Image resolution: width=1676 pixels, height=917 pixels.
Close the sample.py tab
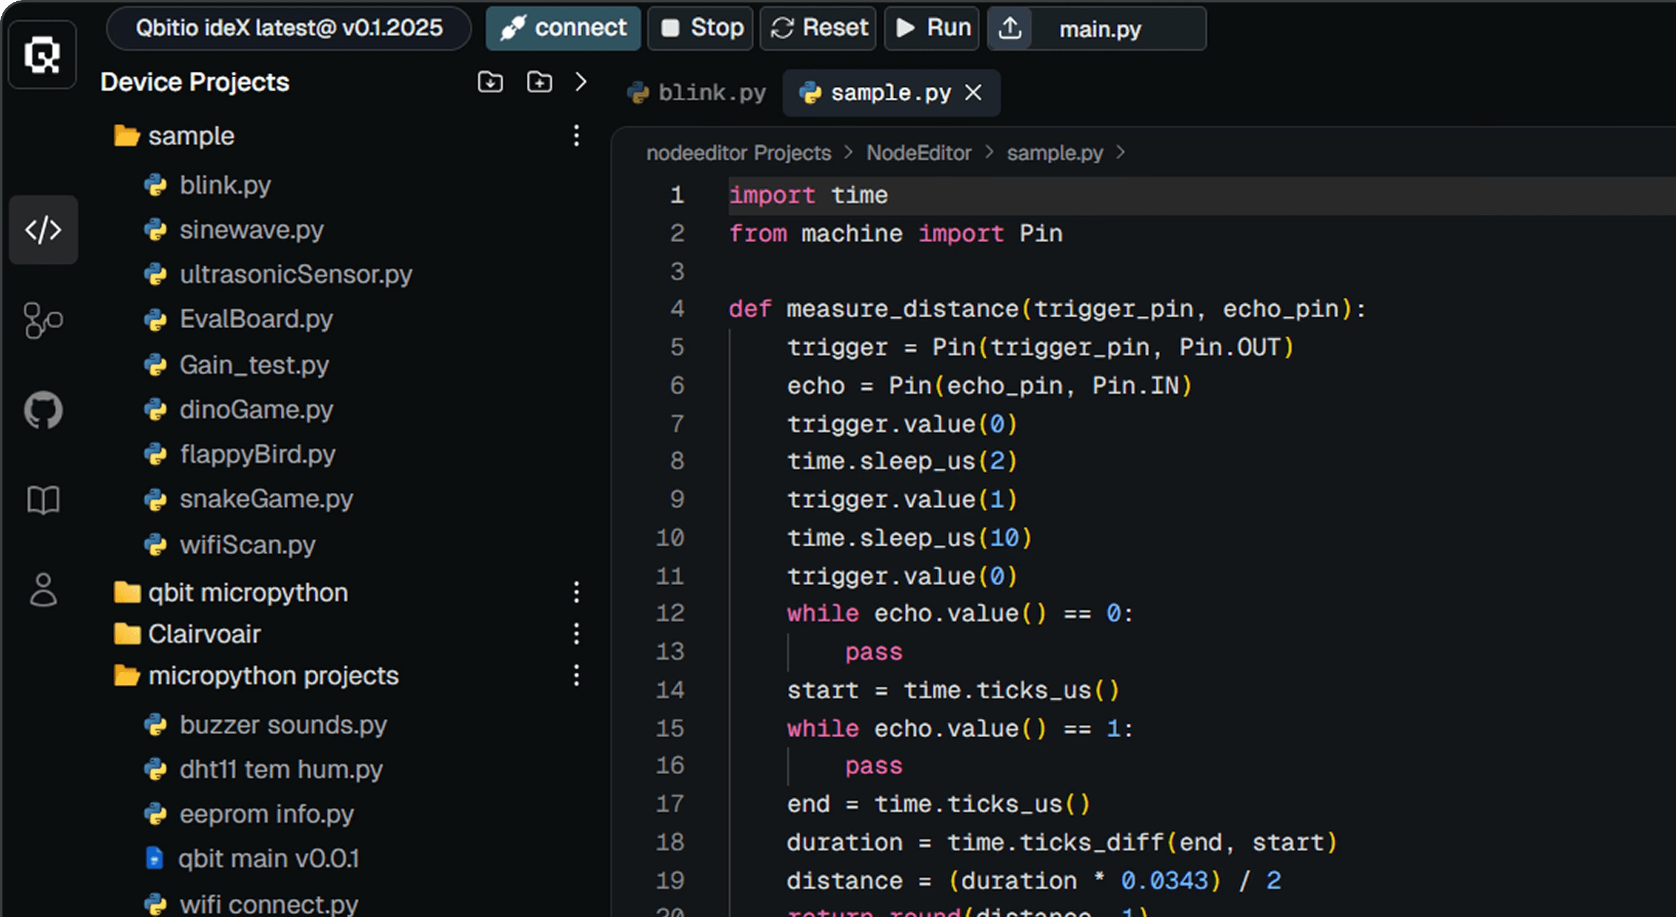[974, 92]
